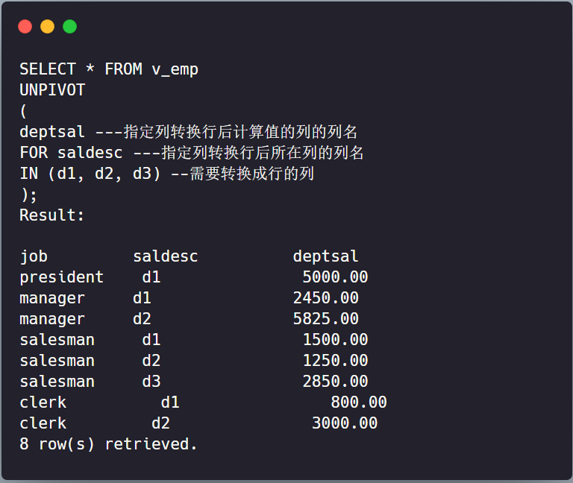This screenshot has height=483, width=573.
Task: Click the d3 value in salesman row
Action: point(151,382)
